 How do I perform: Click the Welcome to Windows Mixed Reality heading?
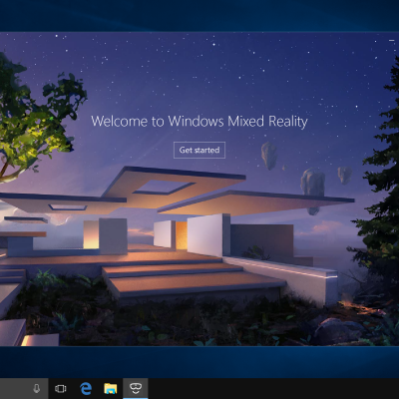(x=199, y=121)
